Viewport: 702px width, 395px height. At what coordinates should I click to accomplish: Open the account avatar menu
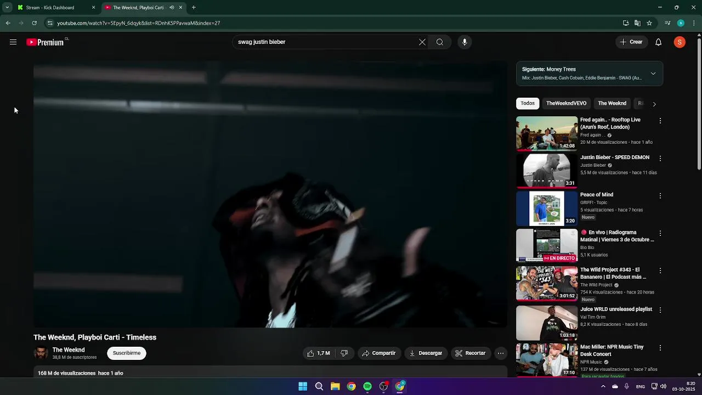click(x=680, y=42)
